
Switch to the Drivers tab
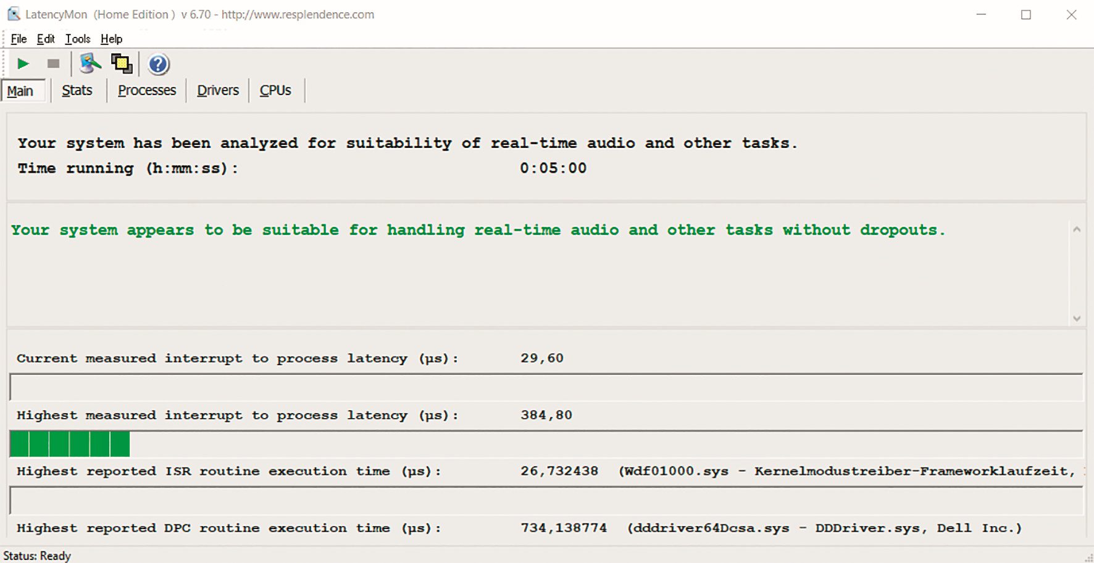tap(218, 91)
